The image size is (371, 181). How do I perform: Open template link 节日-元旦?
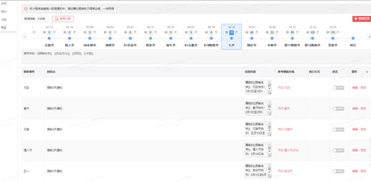coord(284,88)
